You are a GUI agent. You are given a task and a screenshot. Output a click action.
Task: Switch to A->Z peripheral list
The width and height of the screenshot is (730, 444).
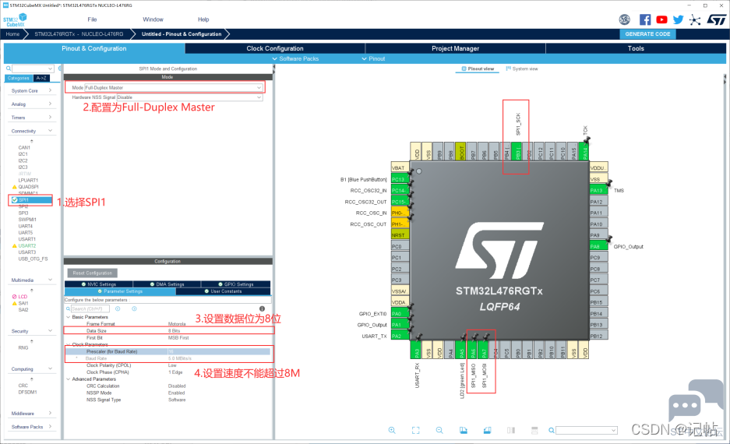(x=43, y=78)
